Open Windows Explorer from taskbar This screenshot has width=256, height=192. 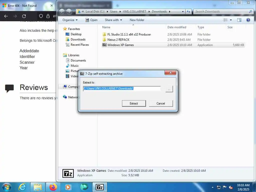(x=38, y=187)
